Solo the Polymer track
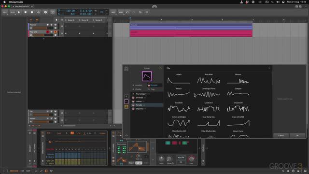 click(52, 25)
